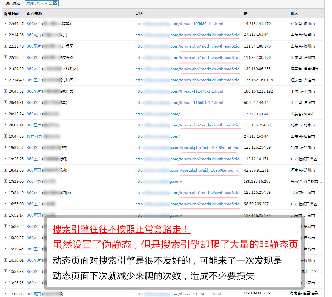Select IP address 175.162.161.118

point(258,80)
